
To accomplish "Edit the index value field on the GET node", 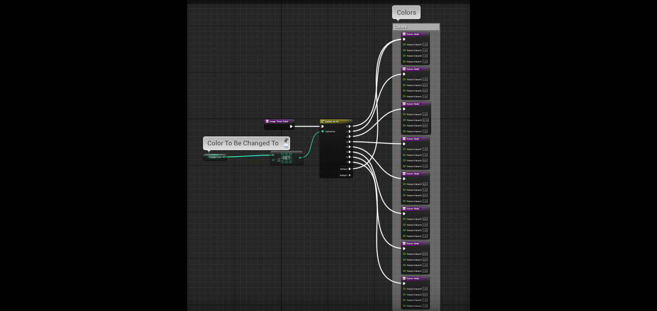I will tap(278, 160).
